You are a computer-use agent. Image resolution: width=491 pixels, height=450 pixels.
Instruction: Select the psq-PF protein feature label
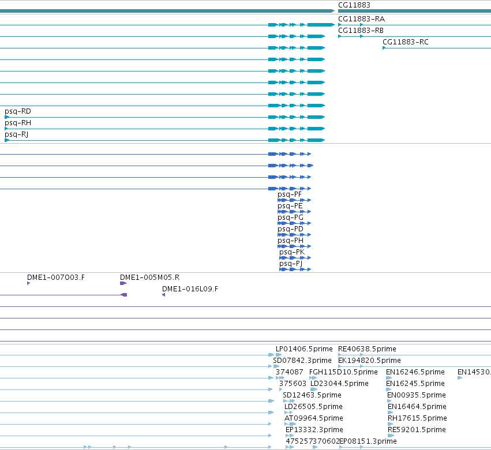290,194
